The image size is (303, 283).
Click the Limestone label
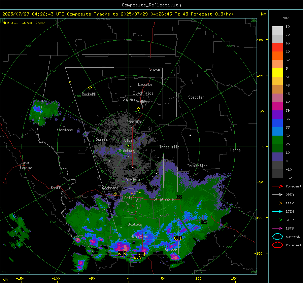[64, 130]
